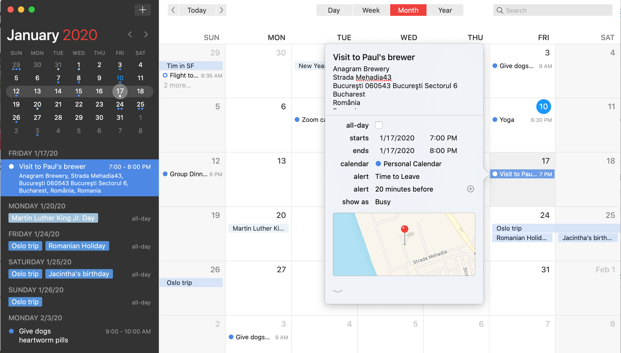621x353 pixels.
Task: Jump to Today
Action: (197, 10)
